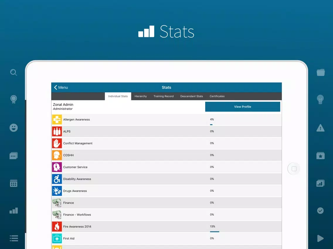The width and height of the screenshot is (333, 249).
Task: Click the magnifying glass search icon
Action: click(13, 72)
